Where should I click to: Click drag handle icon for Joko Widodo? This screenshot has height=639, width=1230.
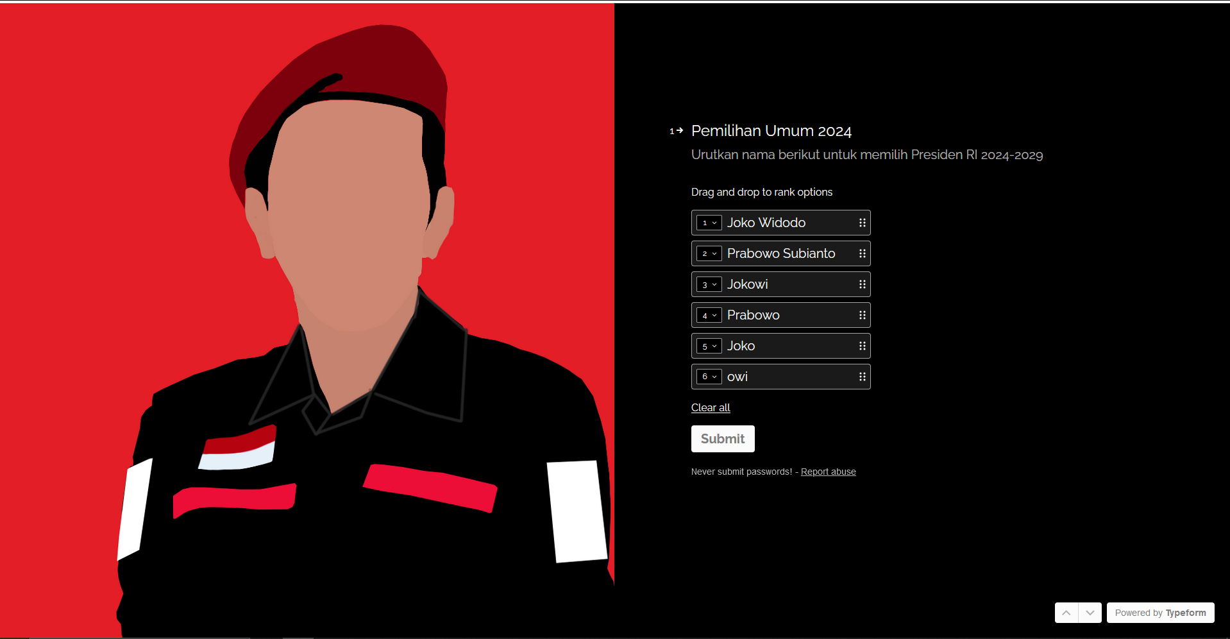(x=863, y=223)
